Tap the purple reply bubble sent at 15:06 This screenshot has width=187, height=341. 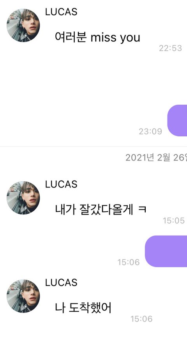pyautogui.click(x=166, y=251)
